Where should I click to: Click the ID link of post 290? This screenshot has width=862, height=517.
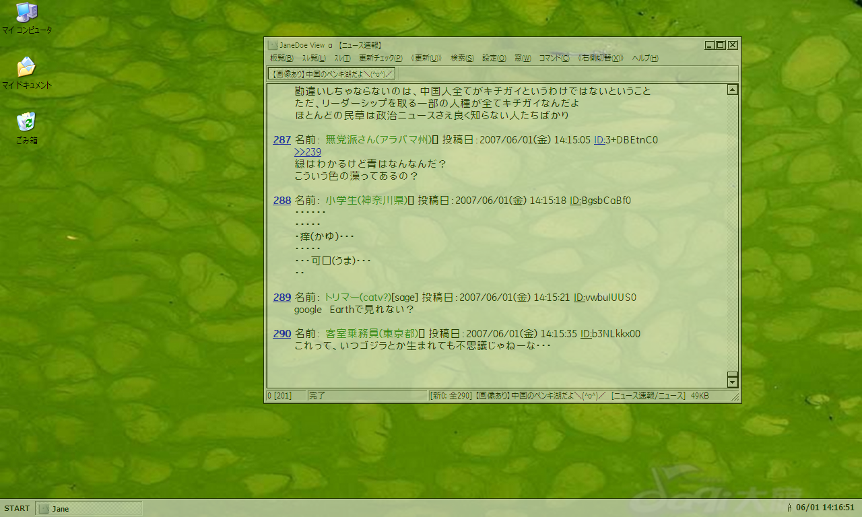[x=586, y=333]
